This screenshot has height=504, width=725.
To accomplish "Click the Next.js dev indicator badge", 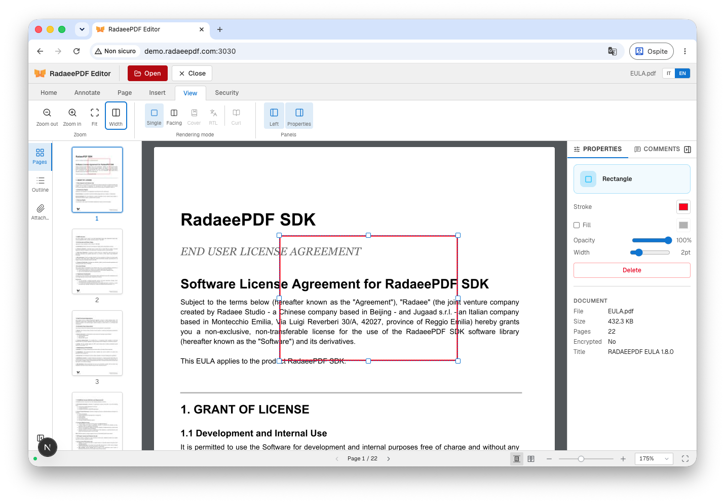I will 48,447.
